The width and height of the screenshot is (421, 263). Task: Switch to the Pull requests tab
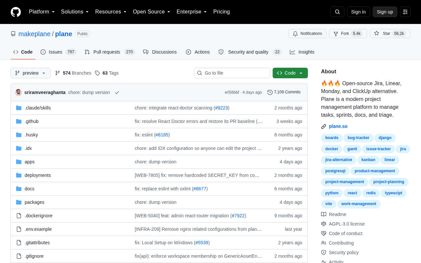point(110,52)
